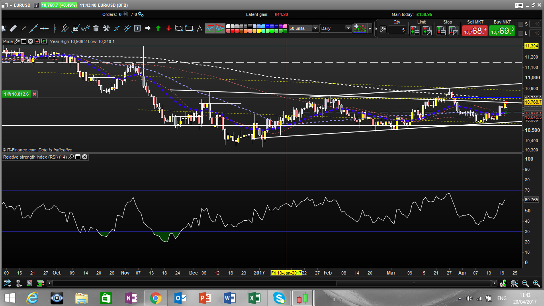
Task: Enable the L checkbox under S
Action: 521,33
